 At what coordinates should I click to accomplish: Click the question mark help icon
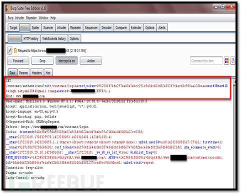coord(232,60)
